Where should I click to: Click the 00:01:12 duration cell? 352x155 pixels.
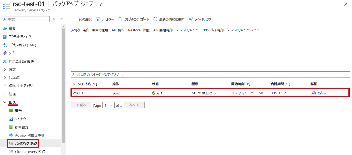tap(278, 93)
